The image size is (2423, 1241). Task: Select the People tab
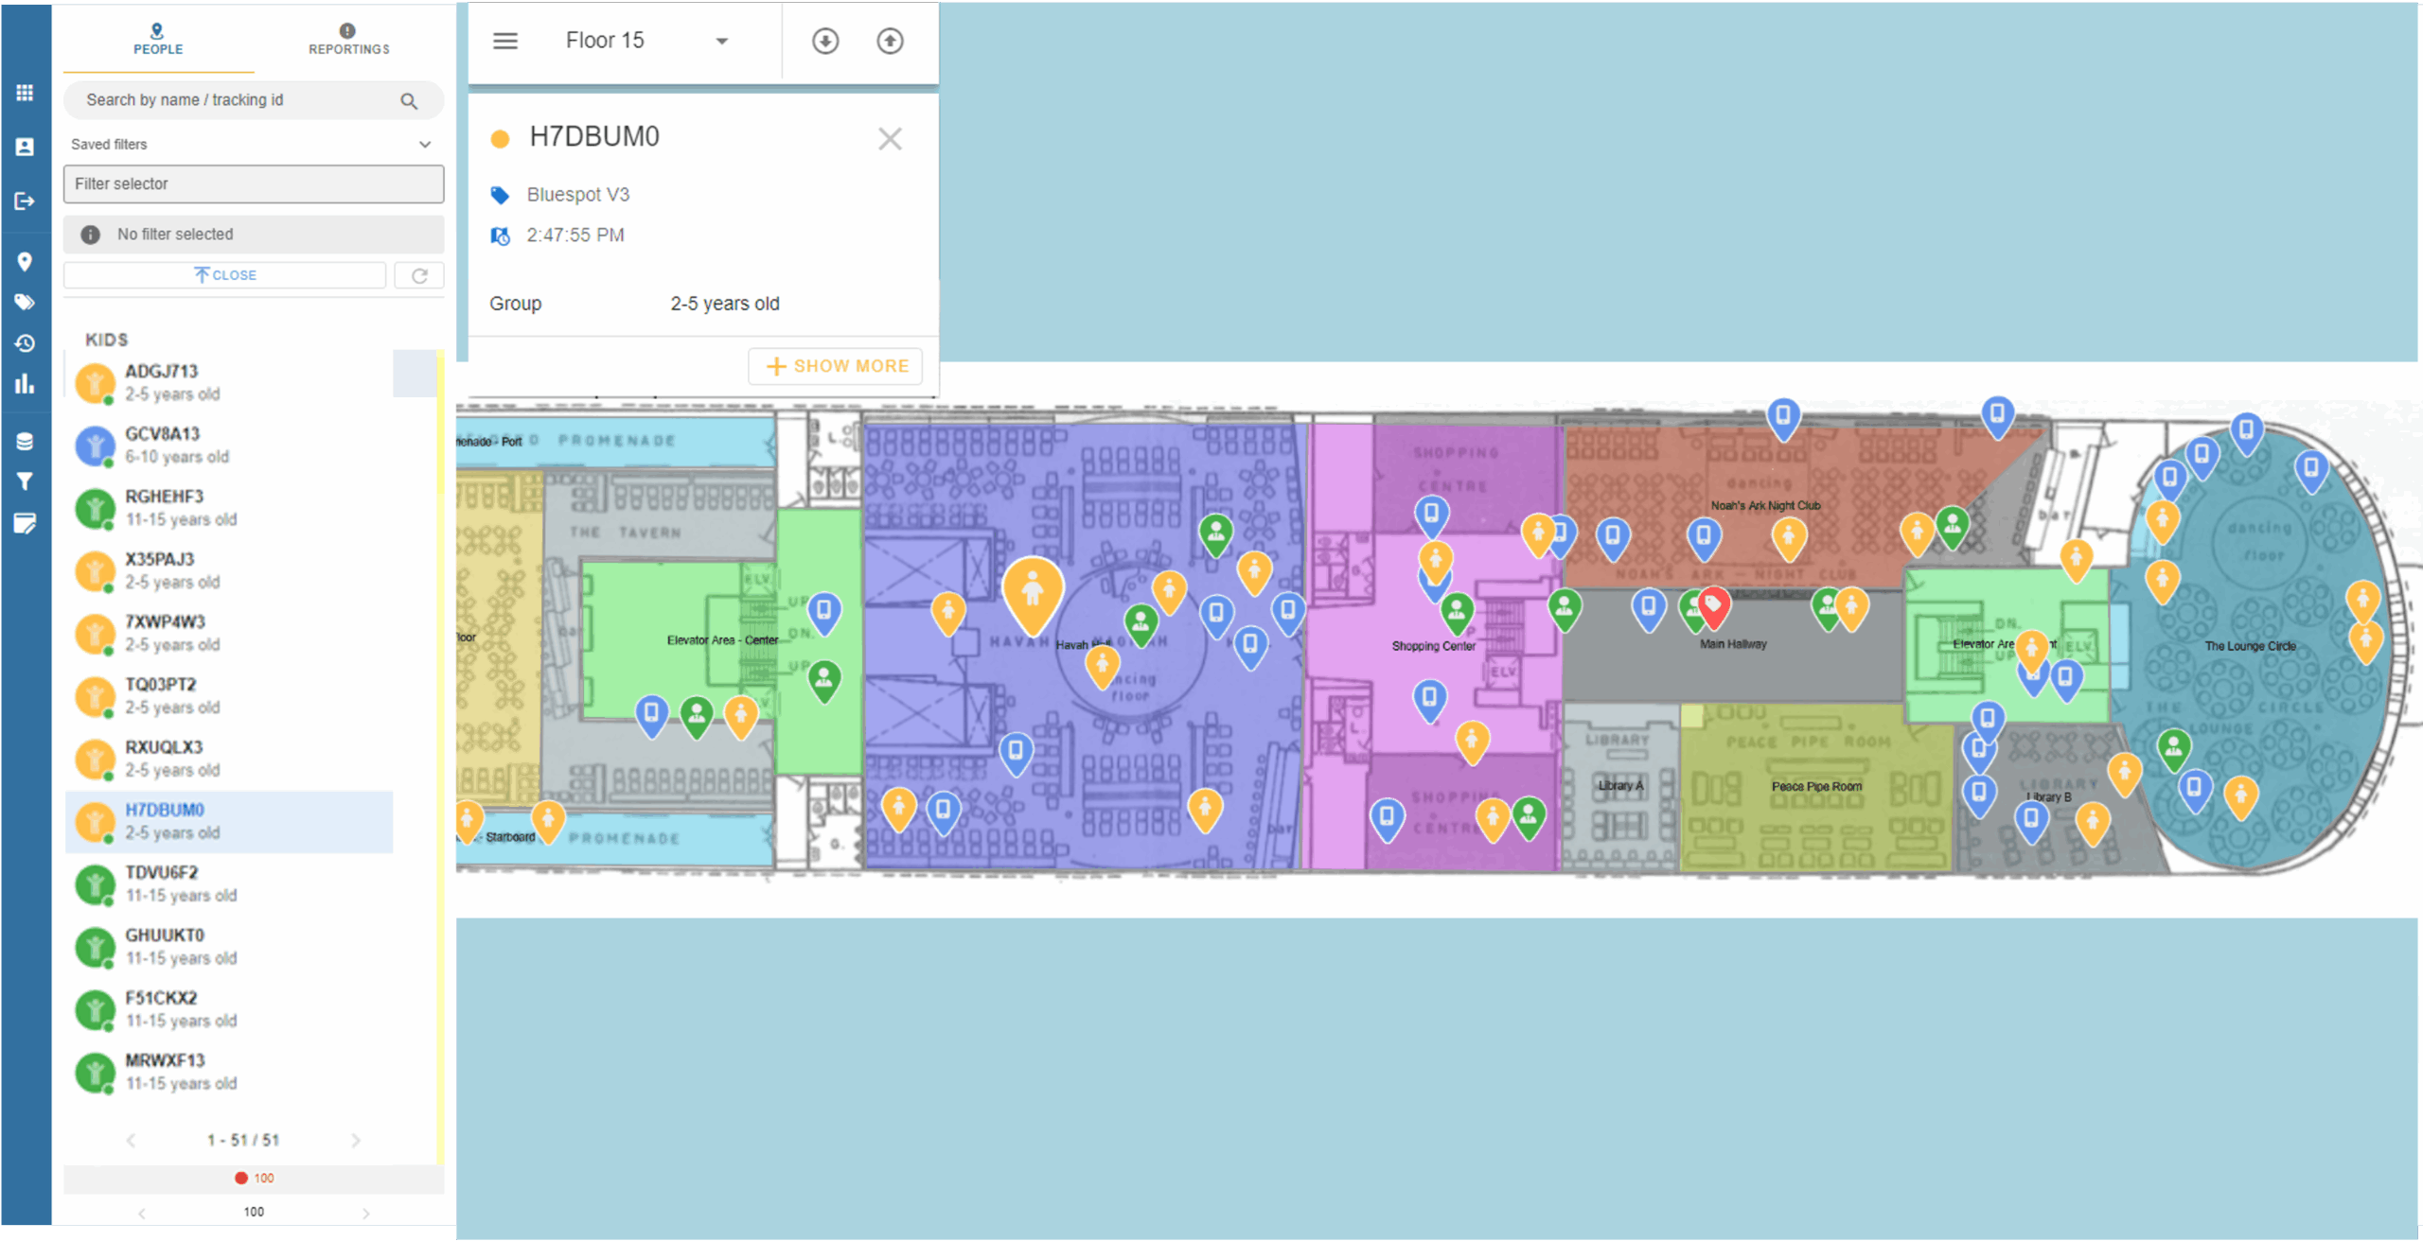tap(158, 39)
